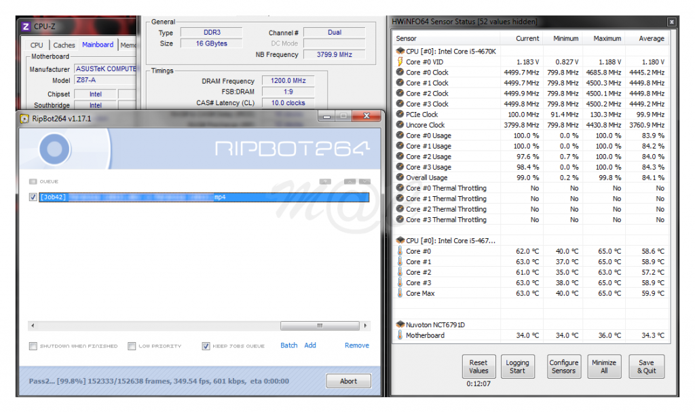Enable the Low Priority checkbox

coord(132,345)
